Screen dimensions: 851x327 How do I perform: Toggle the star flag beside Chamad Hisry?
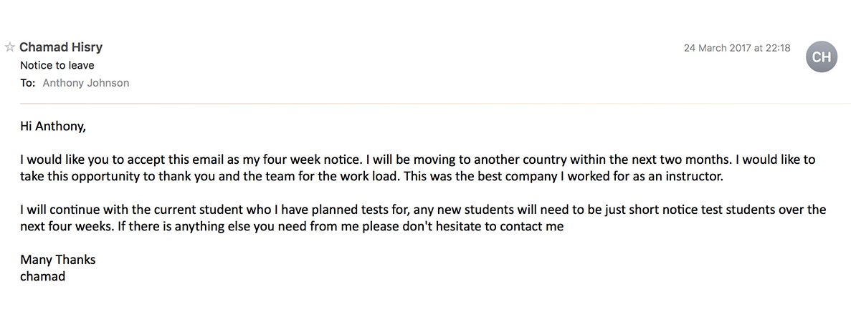[x=10, y=48]
